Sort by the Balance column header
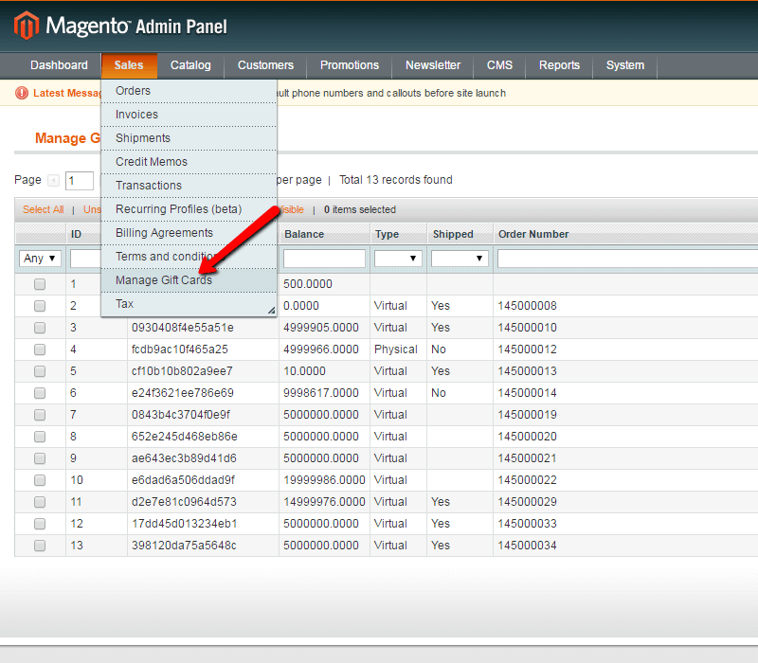 click(304, 234)
